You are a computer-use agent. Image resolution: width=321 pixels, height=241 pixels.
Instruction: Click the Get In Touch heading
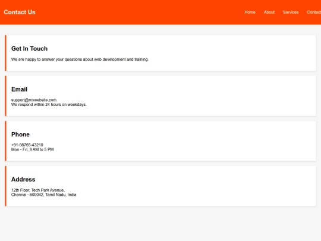coord(29,49)
